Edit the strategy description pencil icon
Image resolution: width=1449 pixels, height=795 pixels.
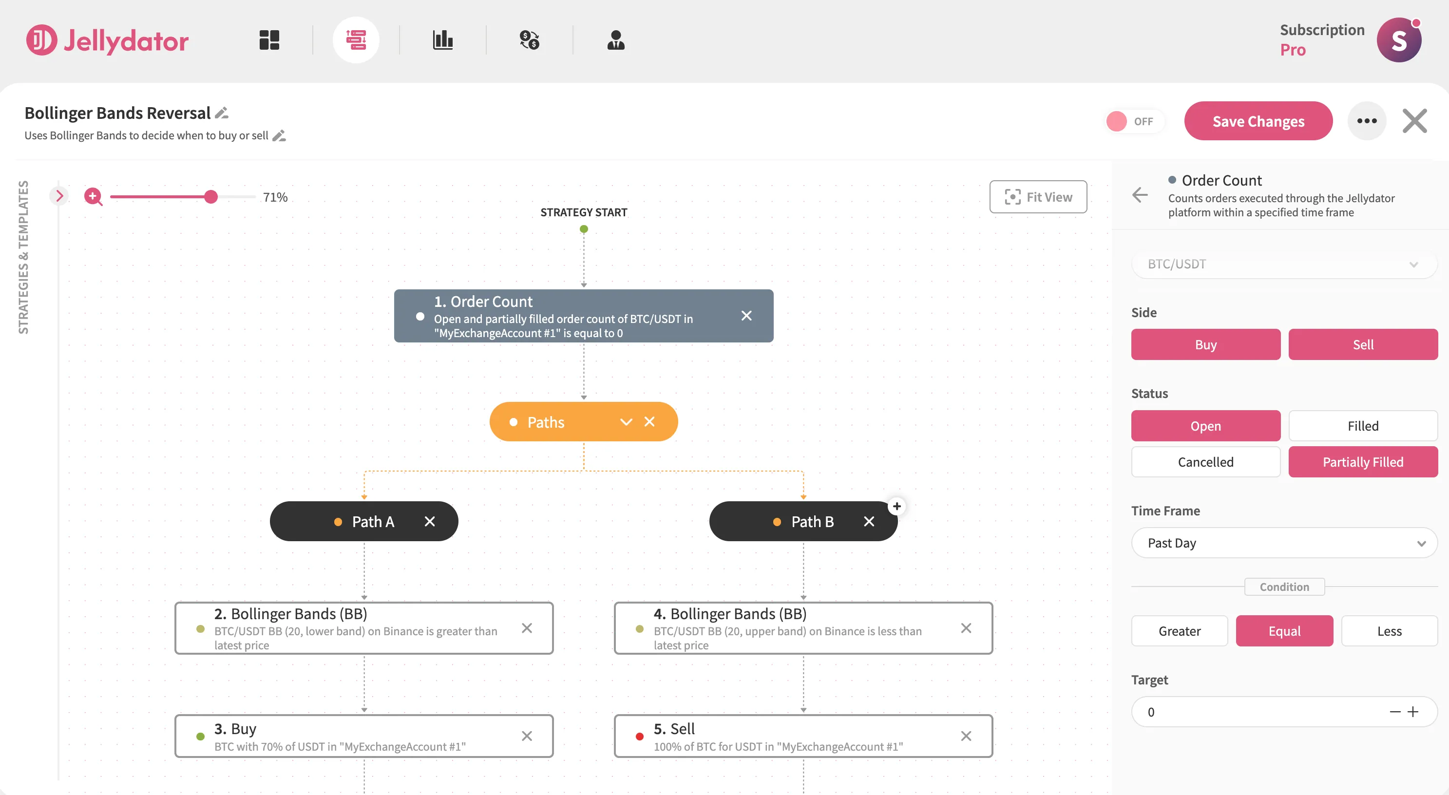tap(279, 135)
